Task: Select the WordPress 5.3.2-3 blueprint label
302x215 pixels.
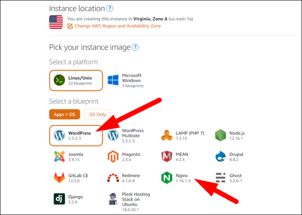Action: point(79,136)
